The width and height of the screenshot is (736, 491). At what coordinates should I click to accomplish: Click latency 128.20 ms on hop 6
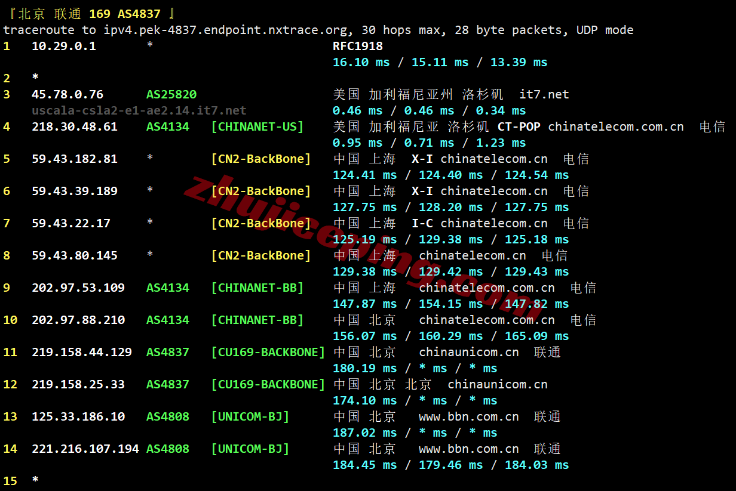(451, 207)
